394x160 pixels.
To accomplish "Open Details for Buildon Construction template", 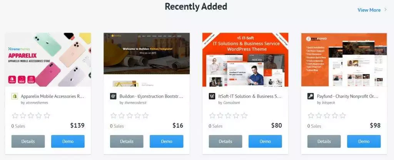I will (x=127, y=142).
